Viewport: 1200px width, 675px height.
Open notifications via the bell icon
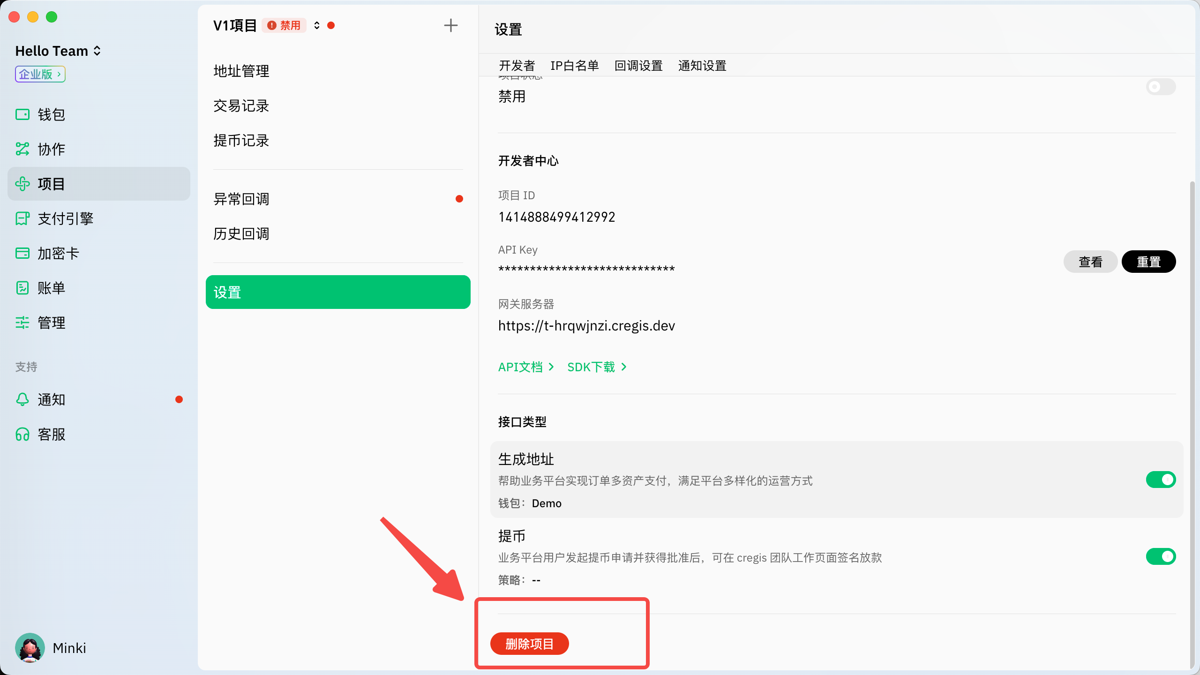pos(22,399)
